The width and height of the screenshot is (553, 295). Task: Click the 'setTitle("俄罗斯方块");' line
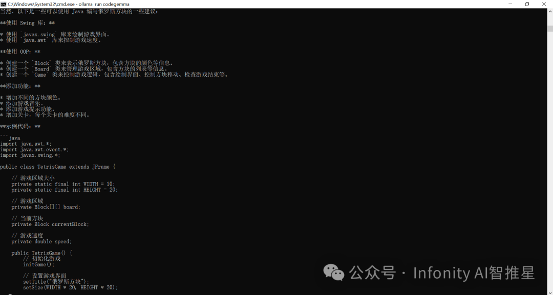point(56,282)
